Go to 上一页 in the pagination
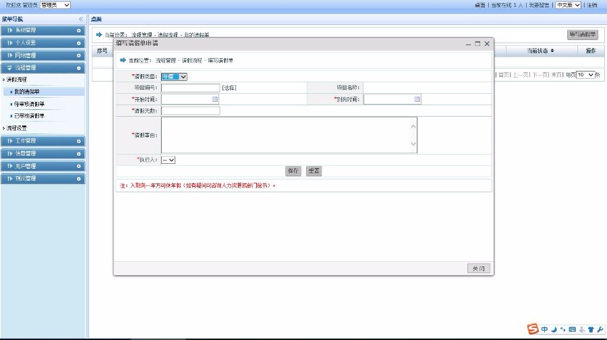607x340 pixels. (x=521, y=75)
